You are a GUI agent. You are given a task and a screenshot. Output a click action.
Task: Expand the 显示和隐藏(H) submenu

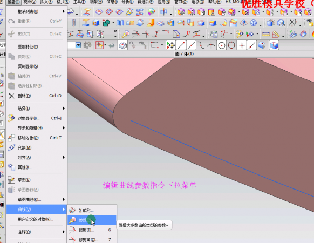(x=37, y=128)
